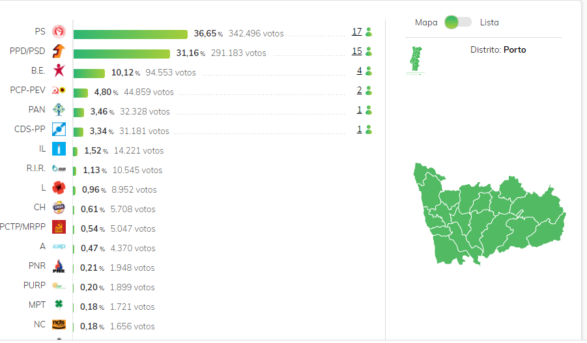
Task: Click the PCP-PEV hammer and sunflower logo
Action: (59, 90)
